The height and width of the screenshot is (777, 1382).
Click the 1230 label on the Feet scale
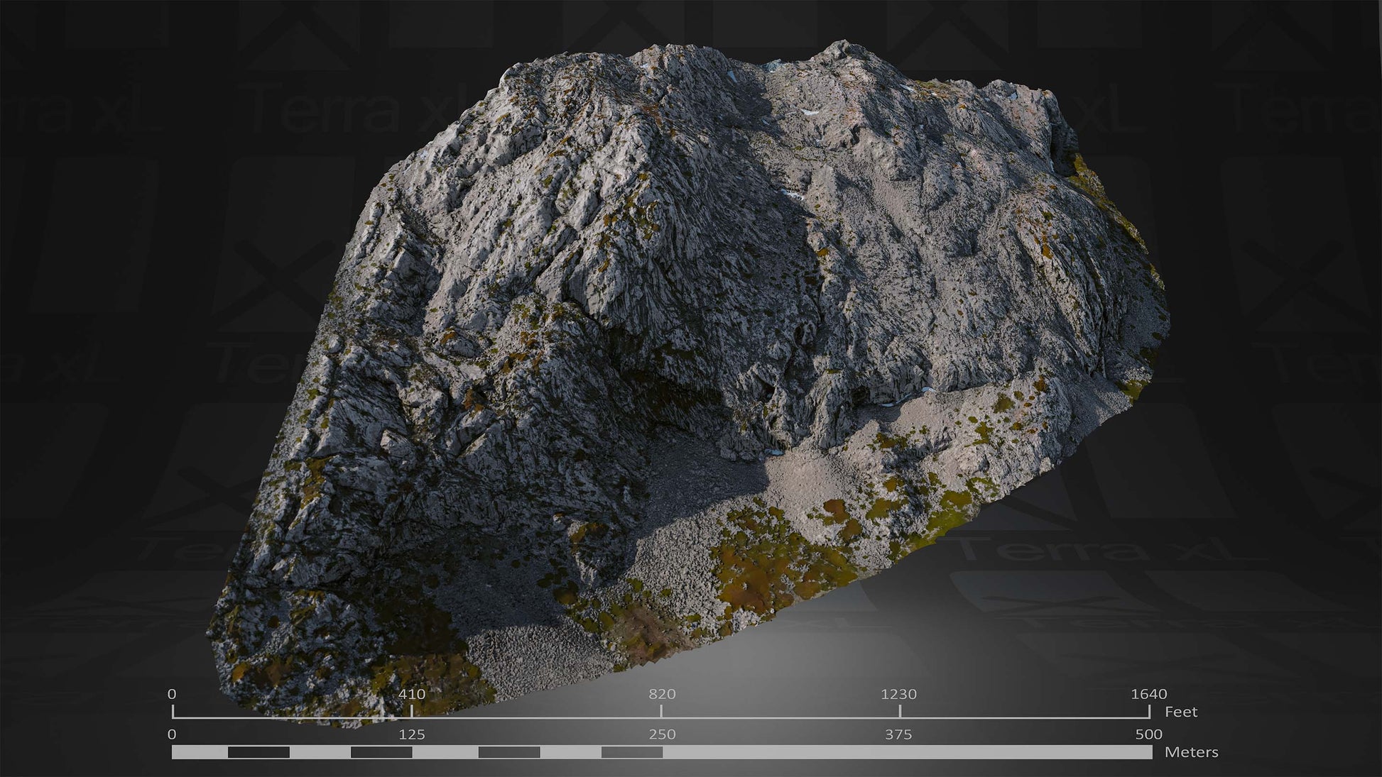click(899, 694)
